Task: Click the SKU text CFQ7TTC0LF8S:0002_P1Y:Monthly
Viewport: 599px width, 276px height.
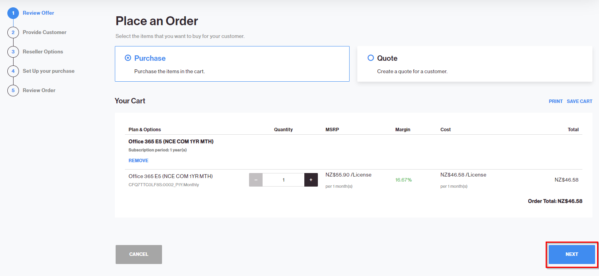Action: (164, 185)
